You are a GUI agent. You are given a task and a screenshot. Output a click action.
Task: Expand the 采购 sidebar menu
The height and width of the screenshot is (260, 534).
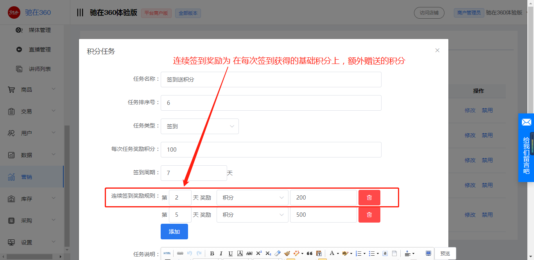[32, 221]
